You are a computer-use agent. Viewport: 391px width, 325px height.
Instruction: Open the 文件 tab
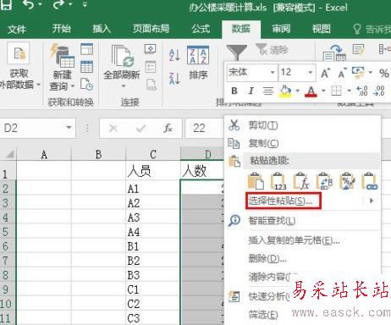point(17,29)
